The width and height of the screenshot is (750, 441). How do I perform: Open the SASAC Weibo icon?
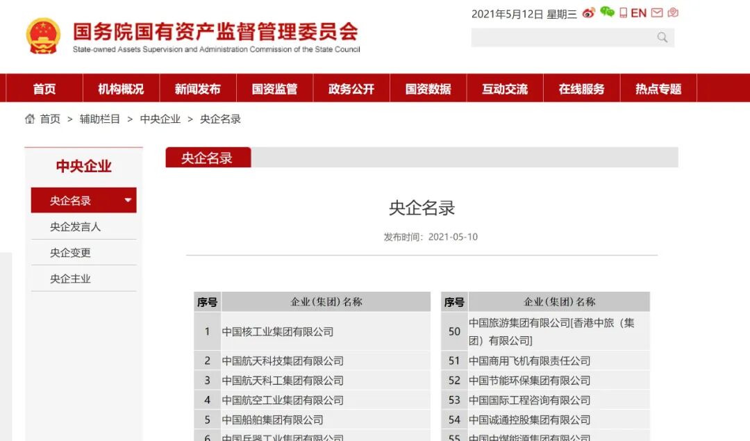[x=589, y=13]
